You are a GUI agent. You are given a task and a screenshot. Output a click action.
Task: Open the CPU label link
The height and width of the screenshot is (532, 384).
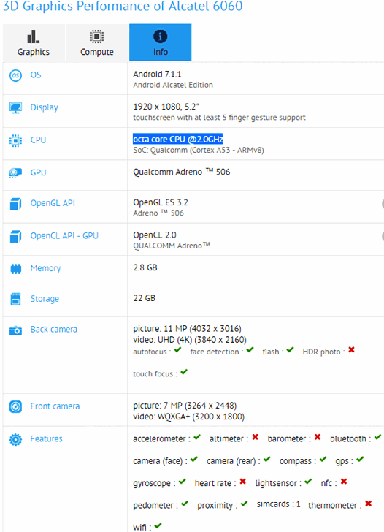pyautogui.click(x=38, y=140)
